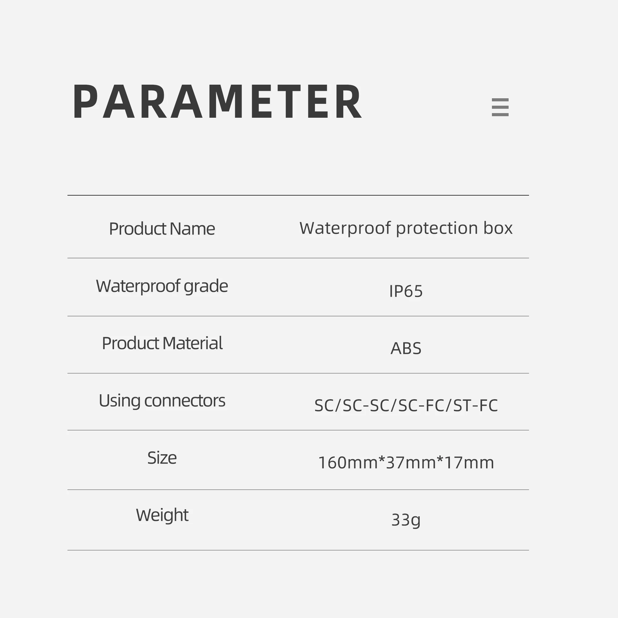This screenshot has height=618, width=618.
Task: Open the hamburger menu icon
Action: click(500, 107)
